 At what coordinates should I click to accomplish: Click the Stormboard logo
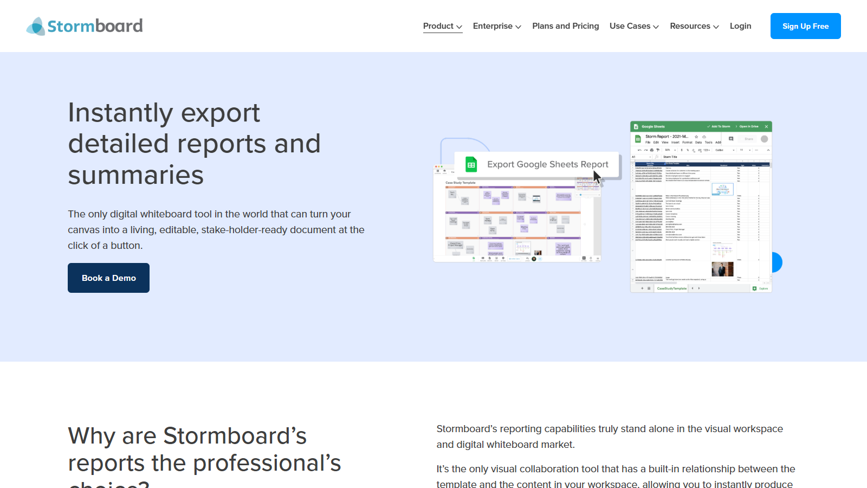[85, 26]
